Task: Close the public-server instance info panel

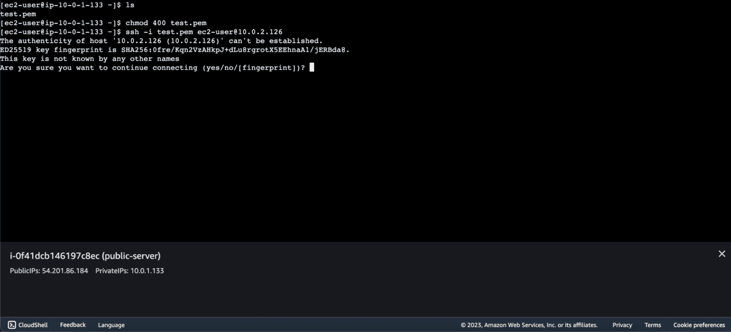Action: coord(721,254)
